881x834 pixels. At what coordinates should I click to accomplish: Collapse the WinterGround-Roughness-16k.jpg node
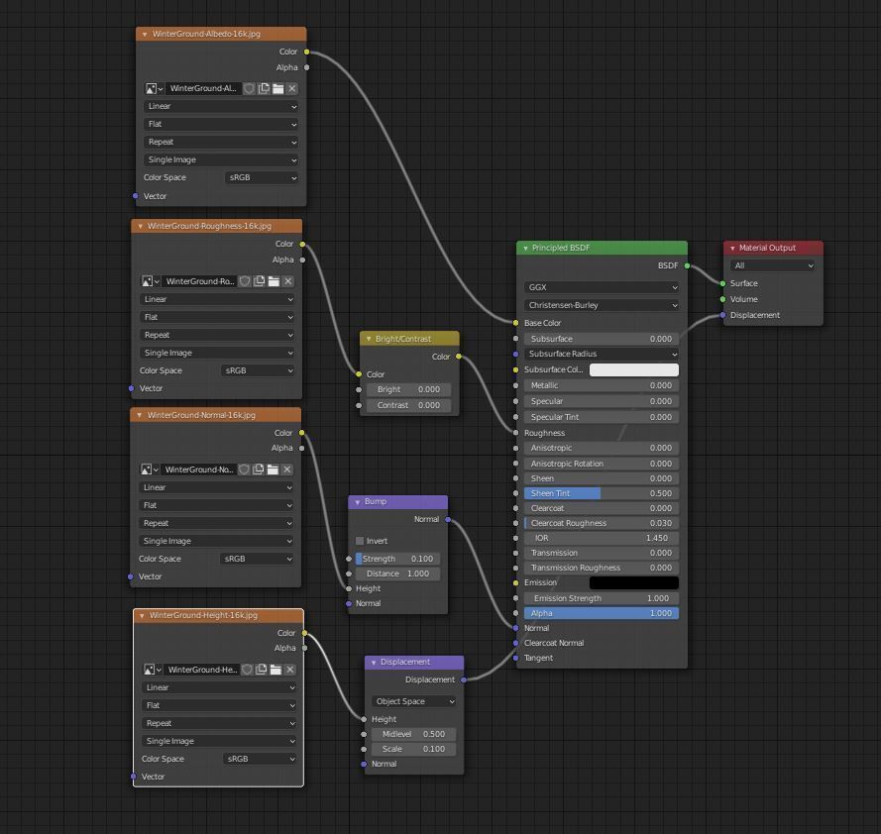click(x=140, y=227)
